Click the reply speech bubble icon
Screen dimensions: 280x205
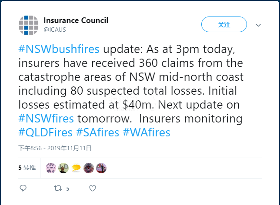[23, 188]
